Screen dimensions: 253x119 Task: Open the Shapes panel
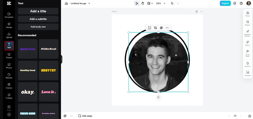pyautogui.click(x=9, y=56)
